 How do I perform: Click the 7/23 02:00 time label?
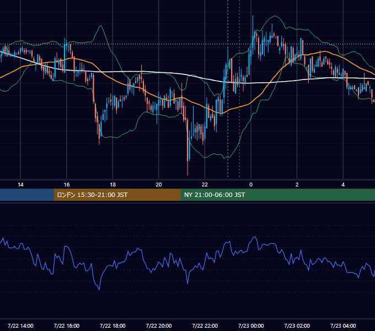[297, 325]
